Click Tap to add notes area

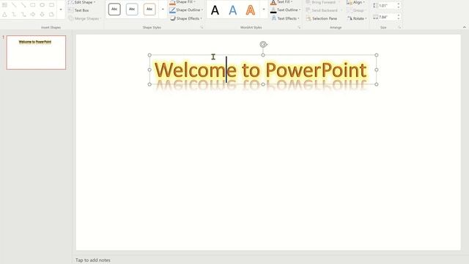point(93,260)
